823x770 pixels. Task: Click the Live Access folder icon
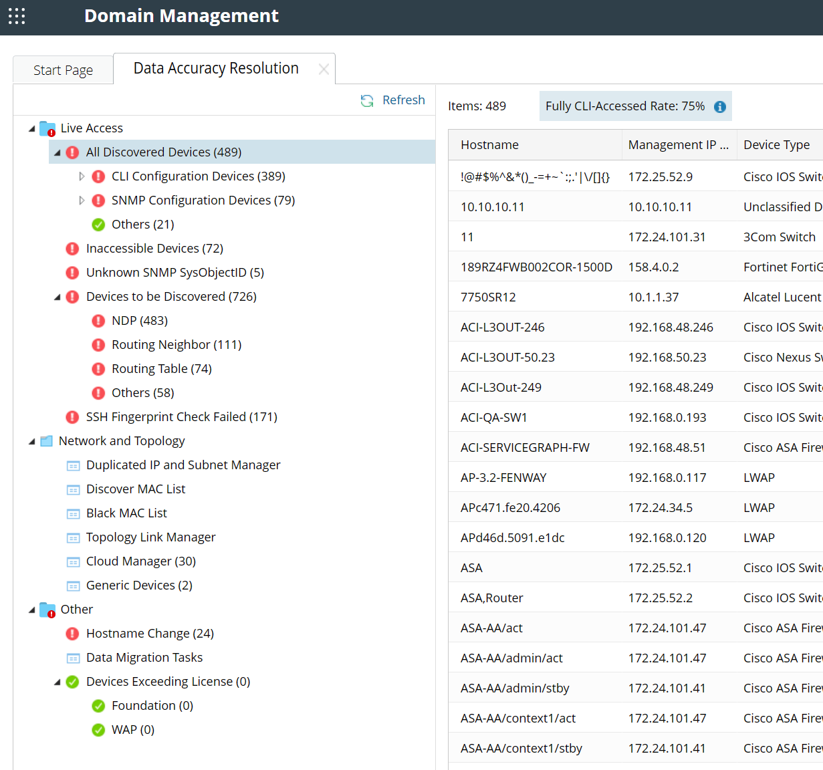tap(47, 128)
